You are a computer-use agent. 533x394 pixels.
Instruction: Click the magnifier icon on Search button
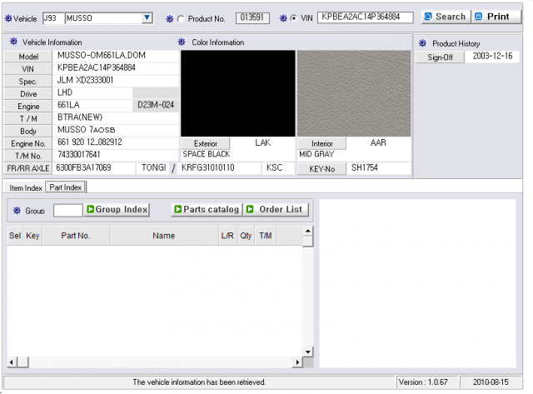428,17
